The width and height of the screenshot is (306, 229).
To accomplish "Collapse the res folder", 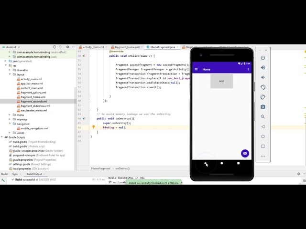I will [5, 65].
